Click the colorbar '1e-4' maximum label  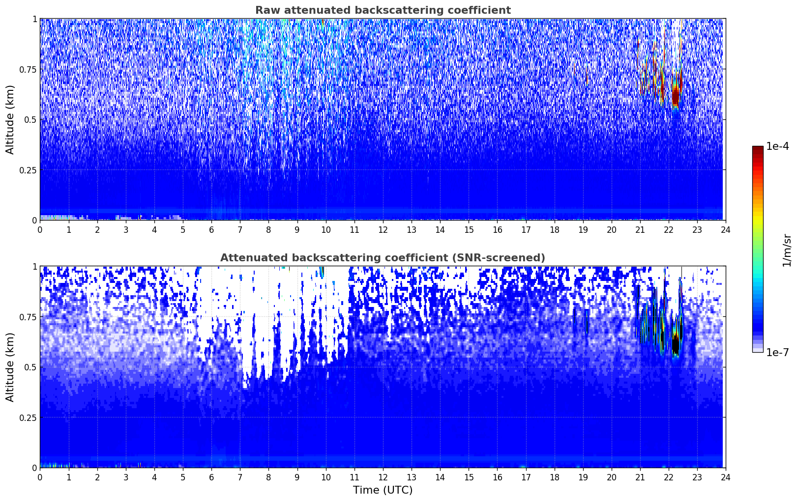coord(777,147)
